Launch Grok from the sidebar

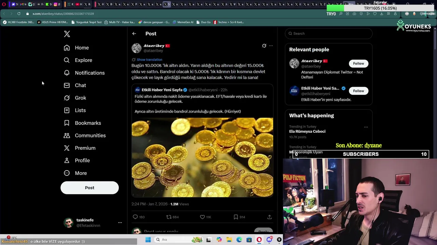coord(75,98)
